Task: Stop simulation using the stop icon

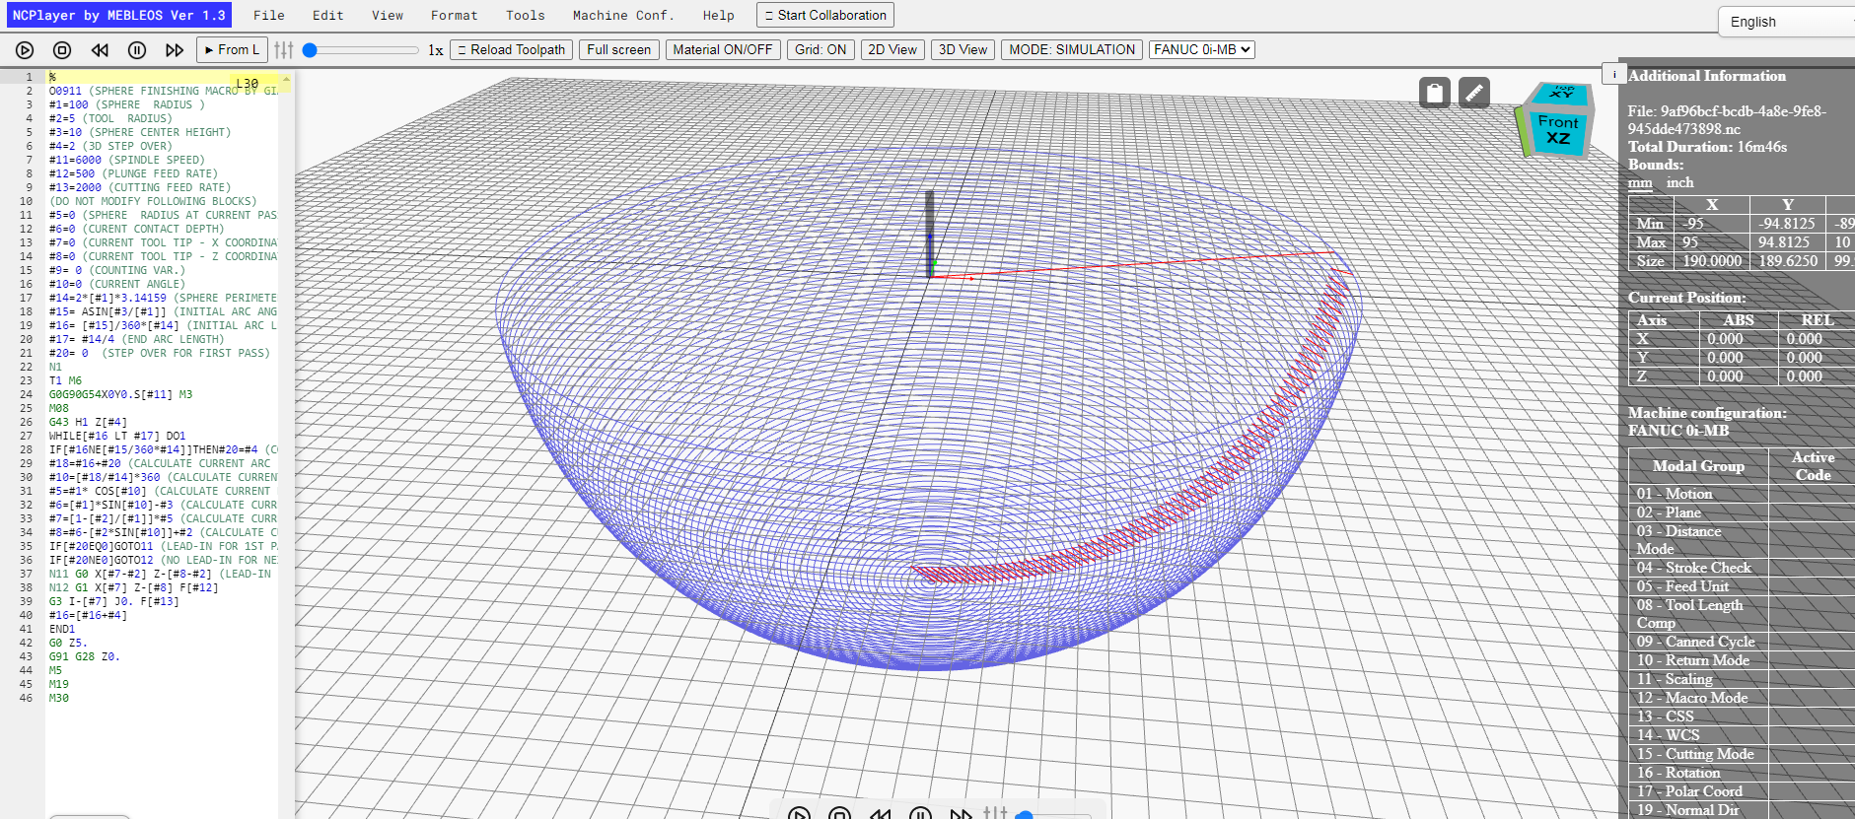Action: 62,50
